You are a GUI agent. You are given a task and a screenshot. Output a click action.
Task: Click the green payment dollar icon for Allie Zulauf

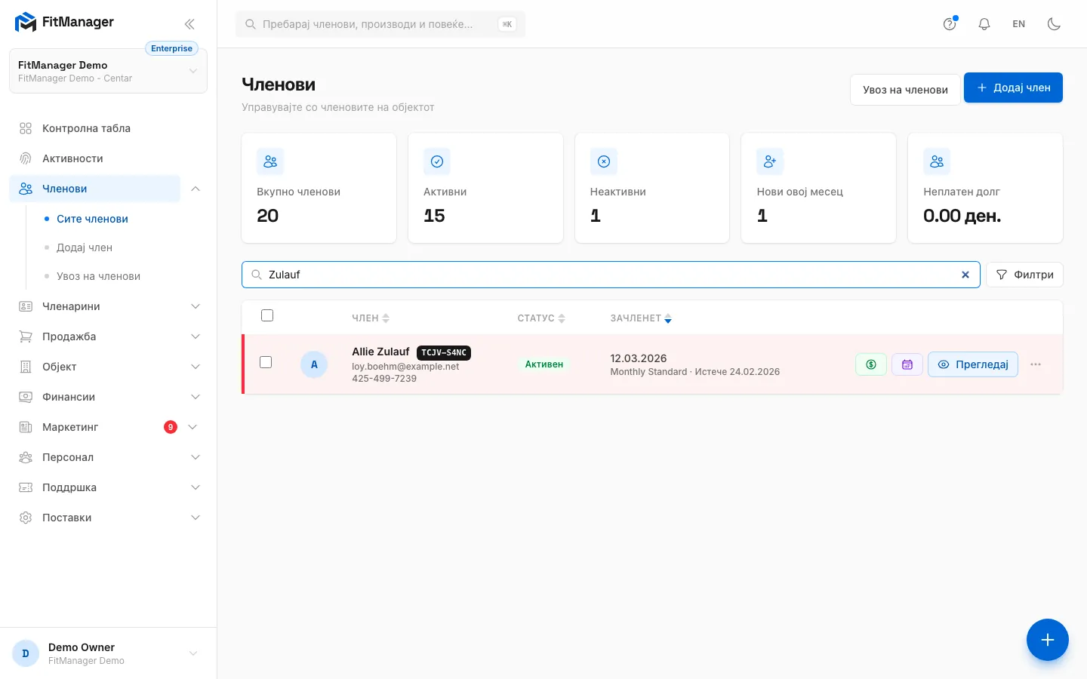(871, 364)
